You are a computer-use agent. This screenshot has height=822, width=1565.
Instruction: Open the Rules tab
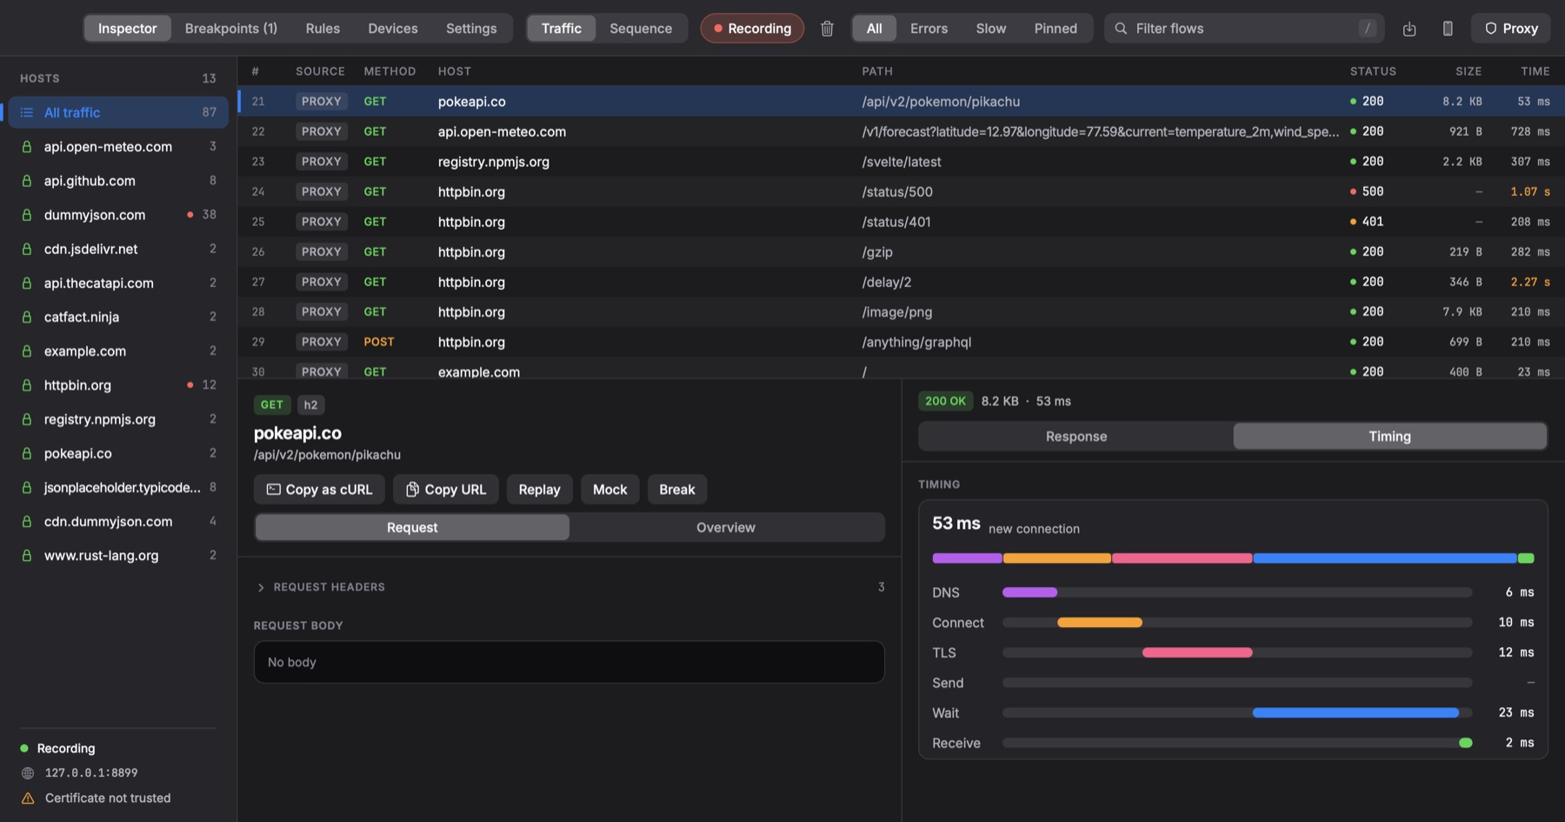(x=323, y=28)
